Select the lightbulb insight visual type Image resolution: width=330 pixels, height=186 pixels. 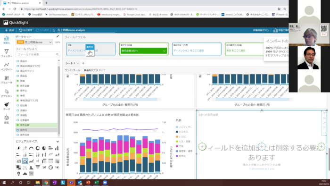point(18,174)
